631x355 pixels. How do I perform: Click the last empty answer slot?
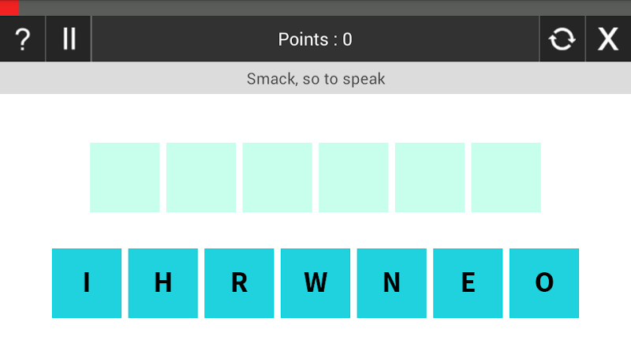pos(506,177)
